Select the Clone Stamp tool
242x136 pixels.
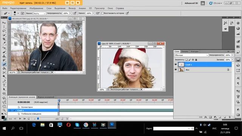click(4, 56)
